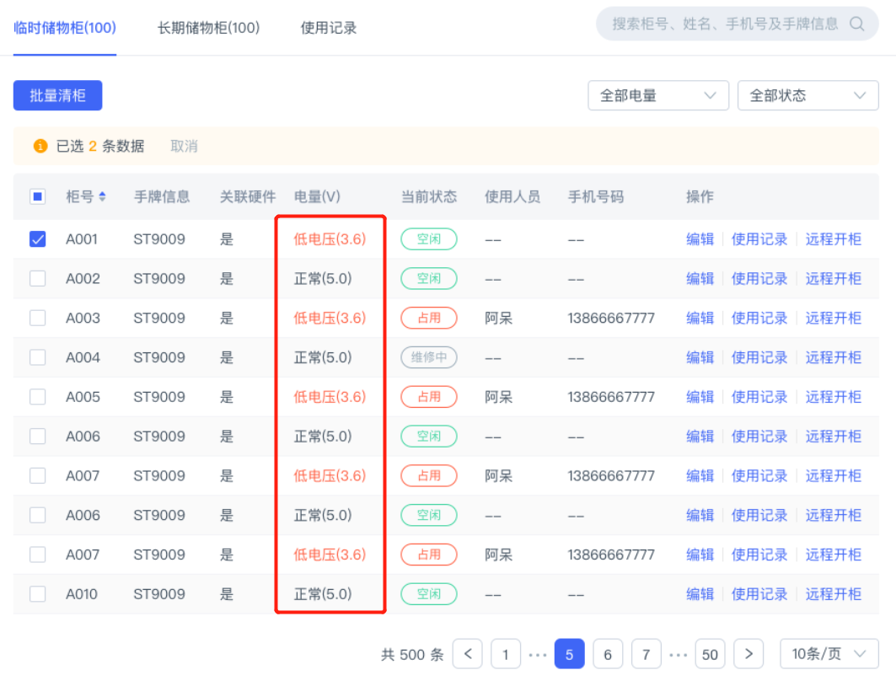Click the 批量清柜 button
This screenshot has height=686, width=896.
tap(57, 95)
